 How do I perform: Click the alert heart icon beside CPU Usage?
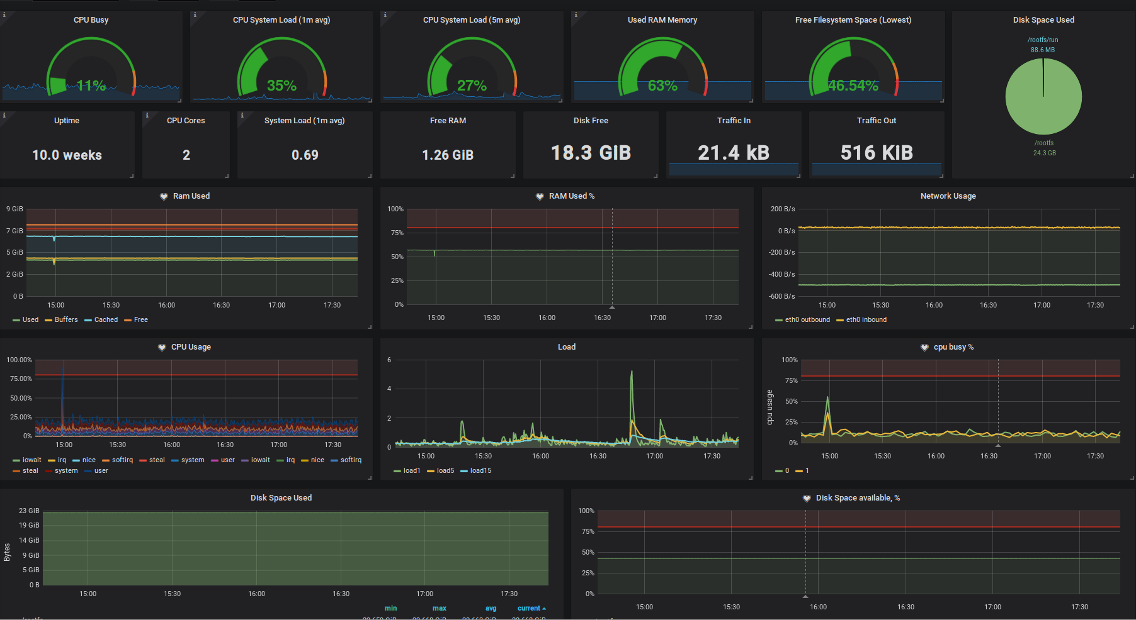[x=162, y=347]
